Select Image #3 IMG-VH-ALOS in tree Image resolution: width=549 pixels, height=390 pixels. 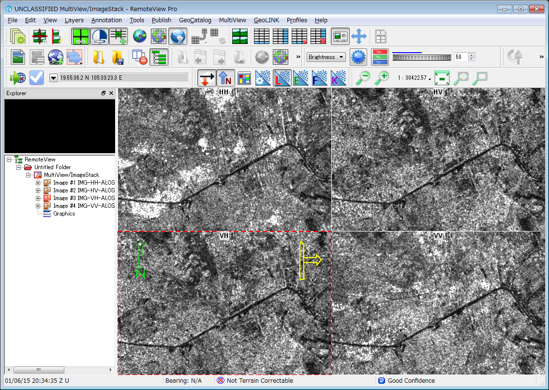(84, 198)
